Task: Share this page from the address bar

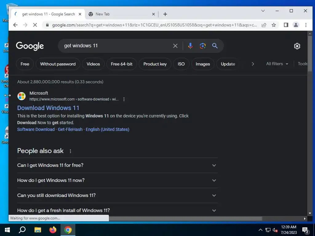Action: tap(264, 25)
